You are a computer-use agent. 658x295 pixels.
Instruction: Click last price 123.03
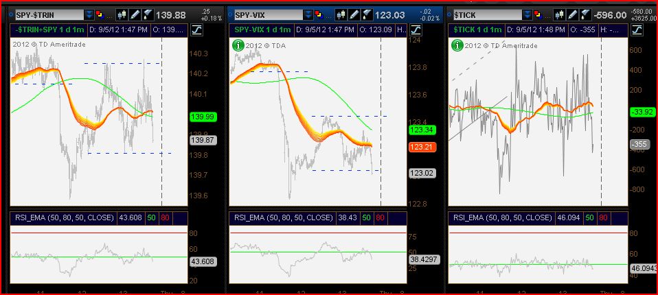point(390,15)
